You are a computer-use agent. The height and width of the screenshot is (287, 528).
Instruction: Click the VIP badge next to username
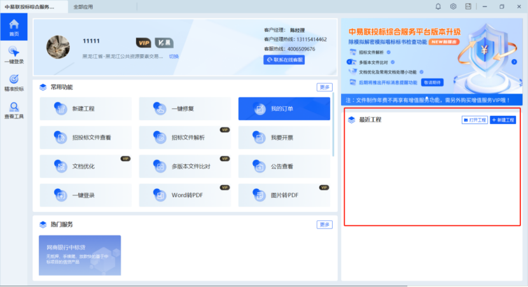point(144,43)
